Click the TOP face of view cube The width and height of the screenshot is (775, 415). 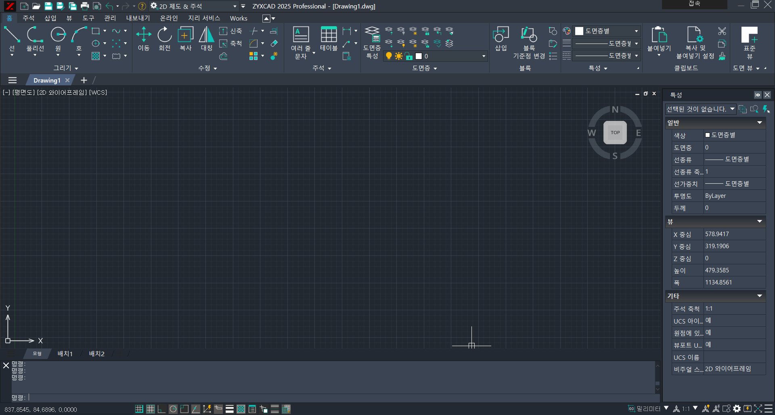pyautogui.click(x=615, y=133)
